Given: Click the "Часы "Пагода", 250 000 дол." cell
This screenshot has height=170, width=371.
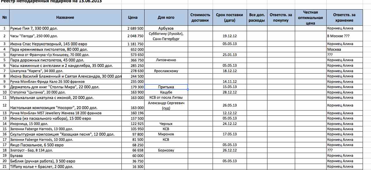Looking at the screenshot, I should pyautogui.click(x=65, y=36).
